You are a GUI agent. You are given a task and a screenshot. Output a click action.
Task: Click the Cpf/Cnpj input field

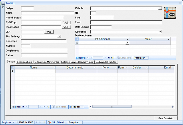pyautogui.click(x=41, y=22)
